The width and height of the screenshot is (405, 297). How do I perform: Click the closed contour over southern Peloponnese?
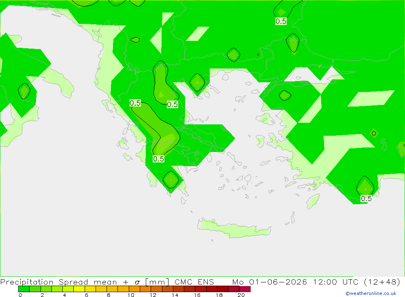point(171,179)
